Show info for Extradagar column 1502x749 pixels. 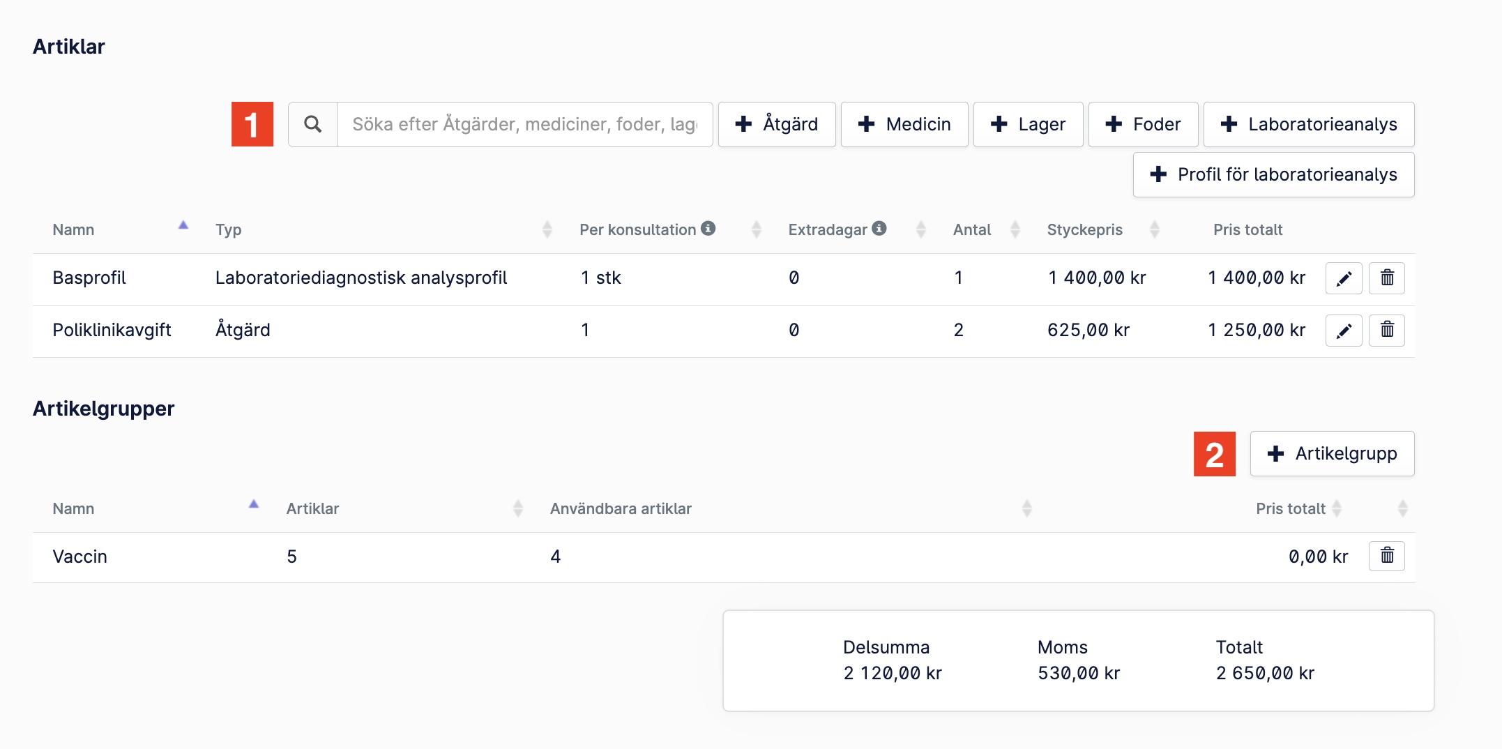pos(879,228)
